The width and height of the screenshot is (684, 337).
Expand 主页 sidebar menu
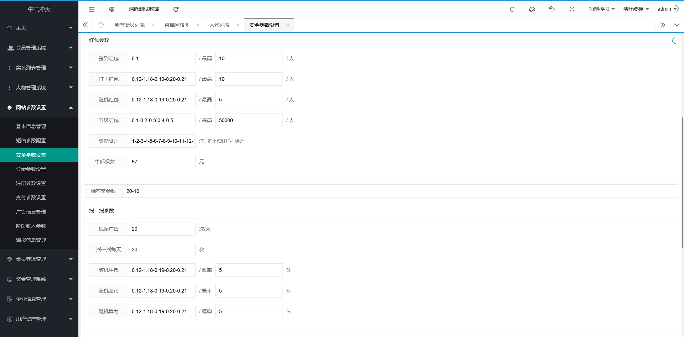click(x=39, y=28)
